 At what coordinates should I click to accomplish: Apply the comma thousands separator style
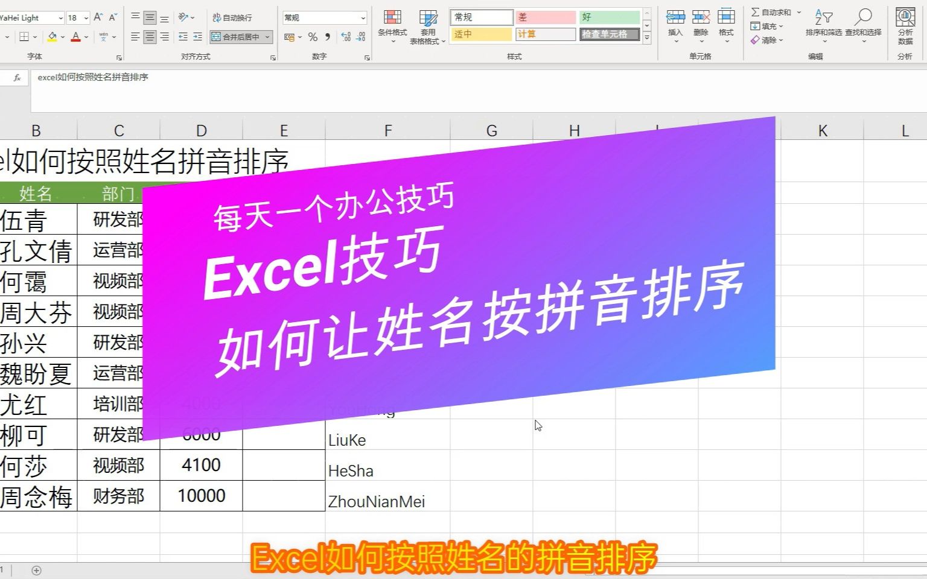327,37
